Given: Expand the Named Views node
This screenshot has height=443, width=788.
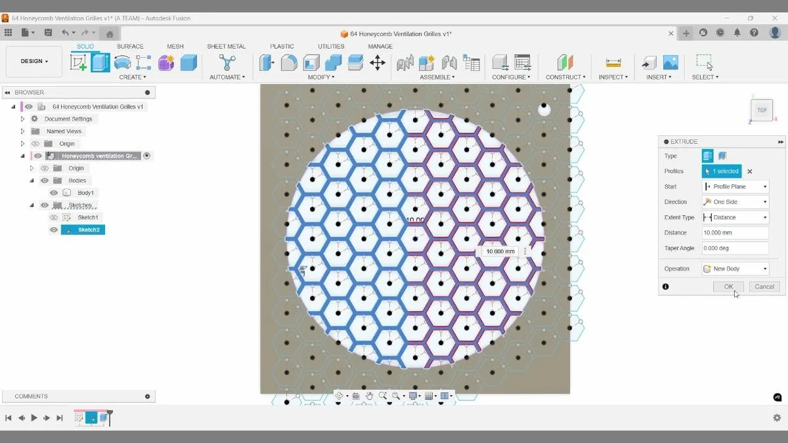Looking at the screenshot, I should (x=22, y=131).
